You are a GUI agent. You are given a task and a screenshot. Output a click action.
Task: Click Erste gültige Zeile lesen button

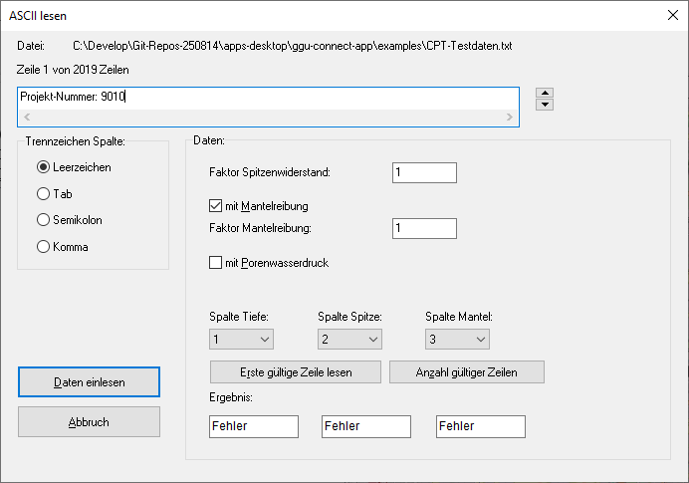point(296,371)
